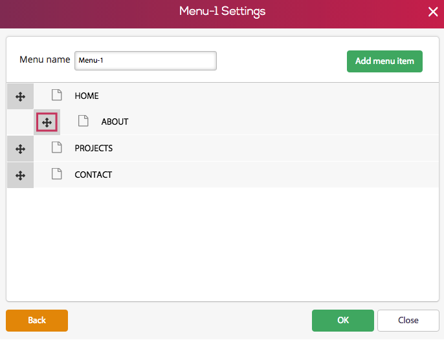Click the move handle beside HOME
The width and height of the screenshot is (444, 340).
pyautogui.click(x=20, y=96)
